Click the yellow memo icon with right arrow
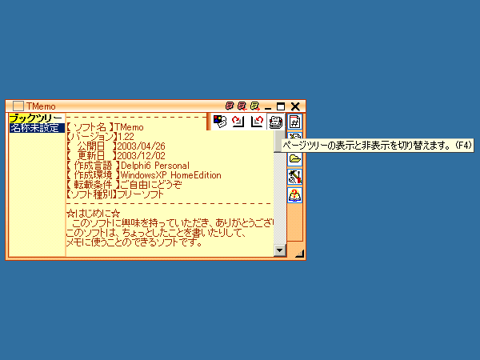 click(254, 106)
